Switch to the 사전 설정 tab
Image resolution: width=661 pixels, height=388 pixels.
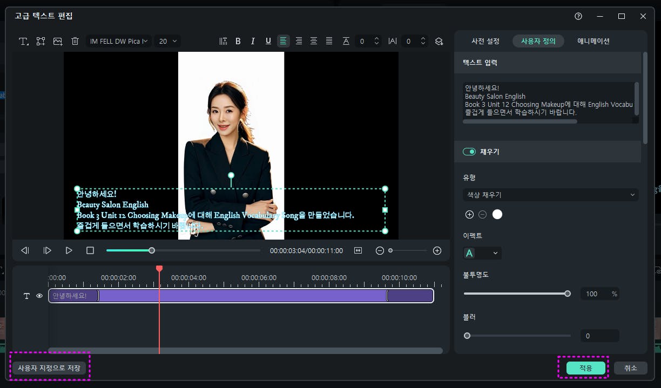(485, 41)
